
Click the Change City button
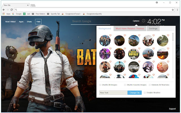(x=135, y=93)
